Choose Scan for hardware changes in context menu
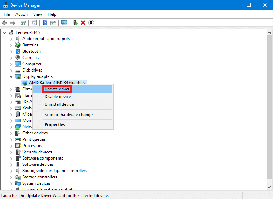This screenshot has height=199, width=273. click(73, 115)
